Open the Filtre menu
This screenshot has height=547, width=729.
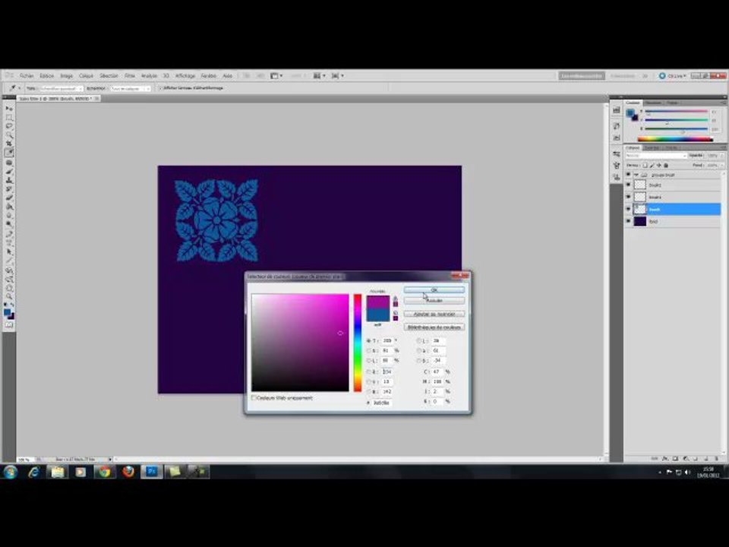click(x=130, y=75)
